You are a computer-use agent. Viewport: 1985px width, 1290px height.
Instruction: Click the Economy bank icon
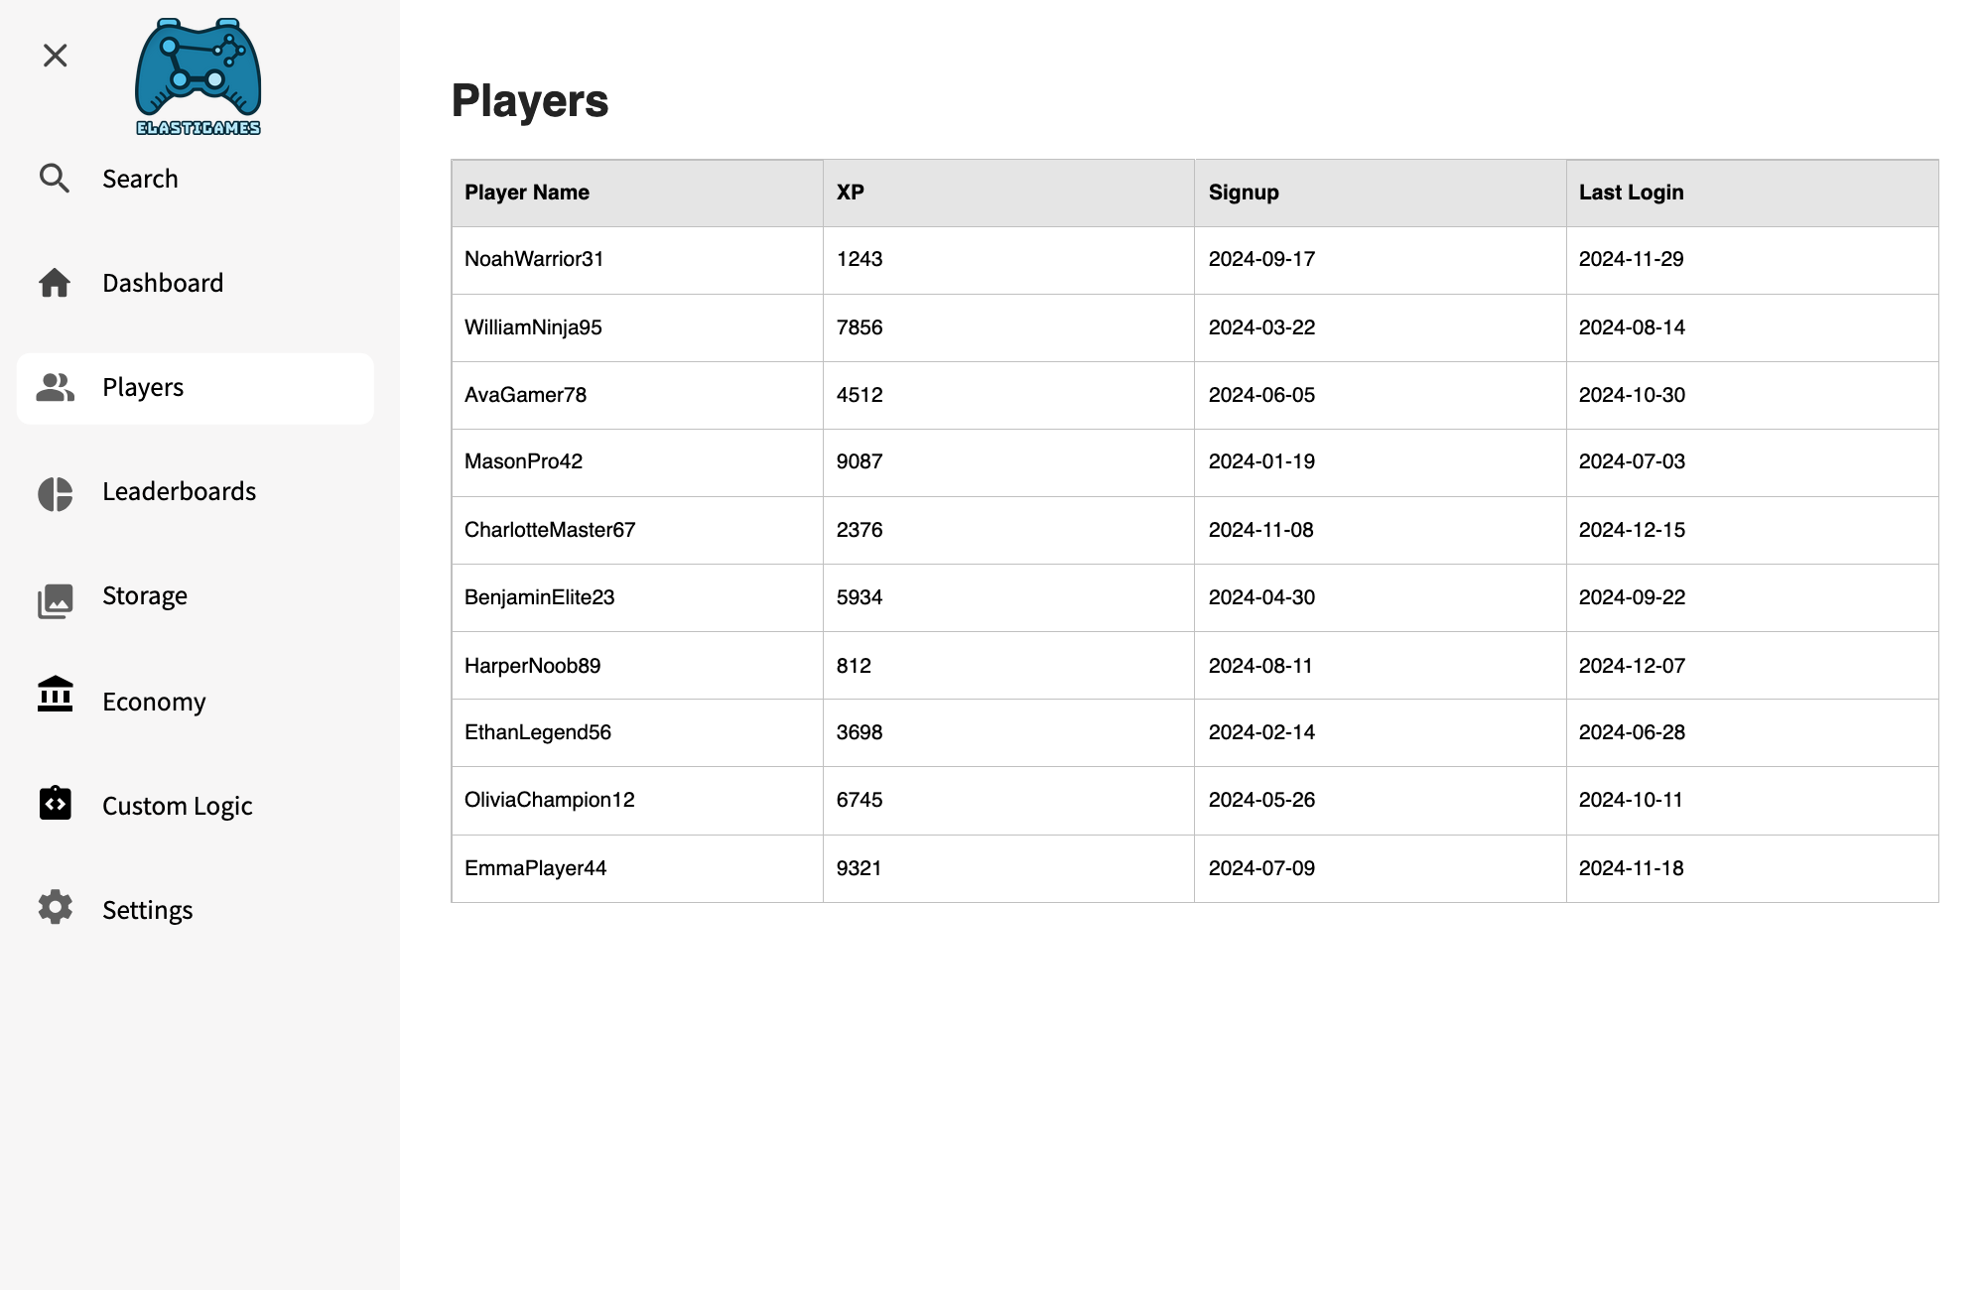[56, 695]
